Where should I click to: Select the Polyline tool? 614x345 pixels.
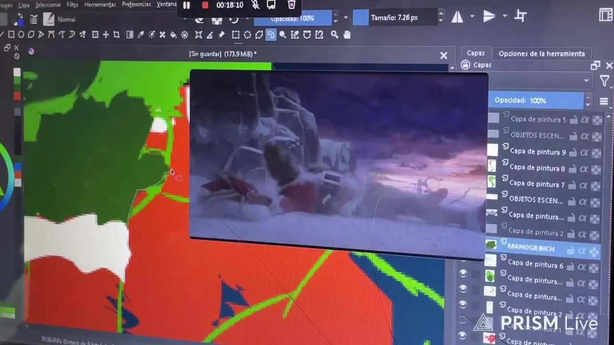[41, 34]
